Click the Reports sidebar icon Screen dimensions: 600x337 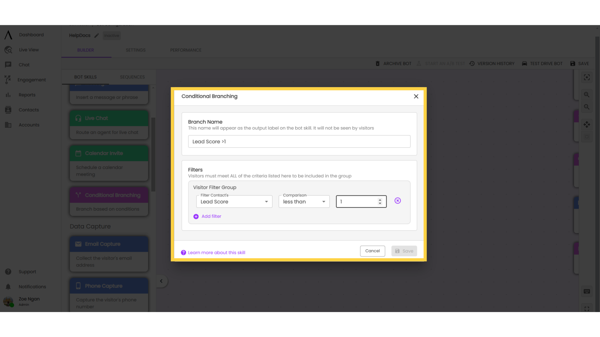[x=8, y=95]
